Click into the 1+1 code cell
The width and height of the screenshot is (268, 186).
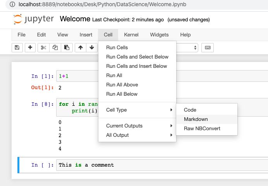pyautogui.click(x=78, y=76)
